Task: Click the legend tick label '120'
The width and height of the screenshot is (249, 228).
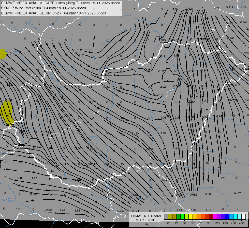Action: tap(217, 223)
